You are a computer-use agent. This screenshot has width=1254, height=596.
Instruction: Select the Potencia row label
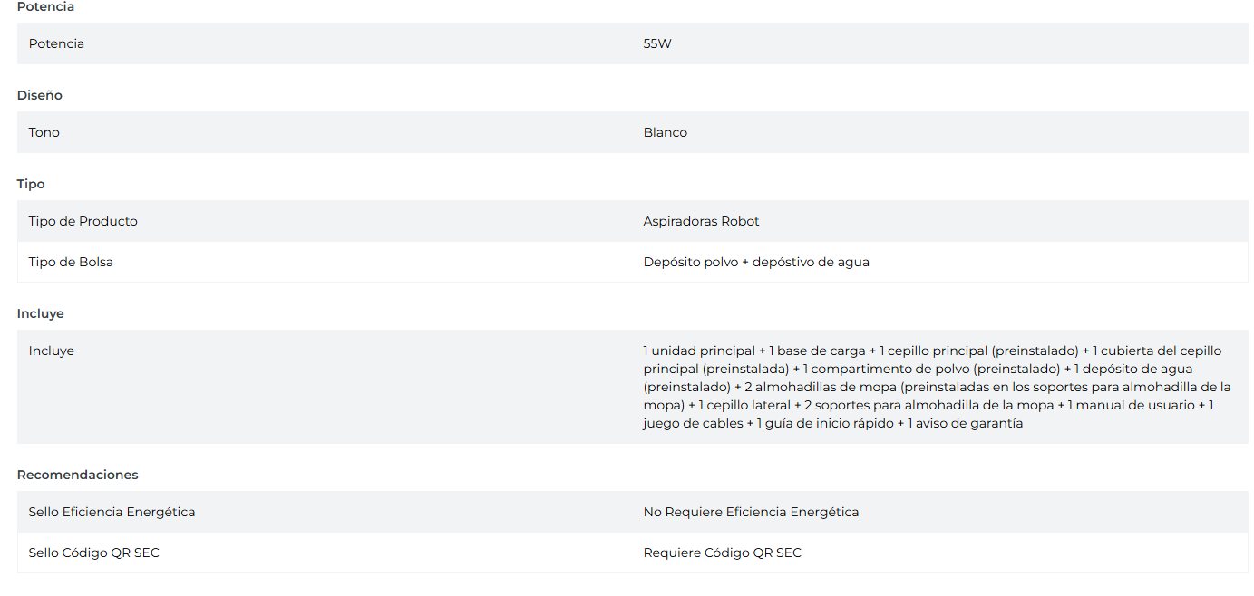tap(56, 43)
